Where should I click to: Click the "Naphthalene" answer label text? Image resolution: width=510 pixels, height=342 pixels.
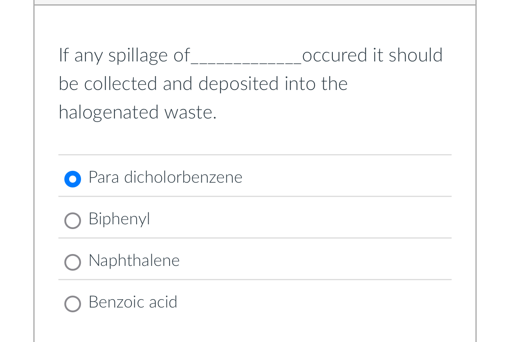(x=134, y=261)
